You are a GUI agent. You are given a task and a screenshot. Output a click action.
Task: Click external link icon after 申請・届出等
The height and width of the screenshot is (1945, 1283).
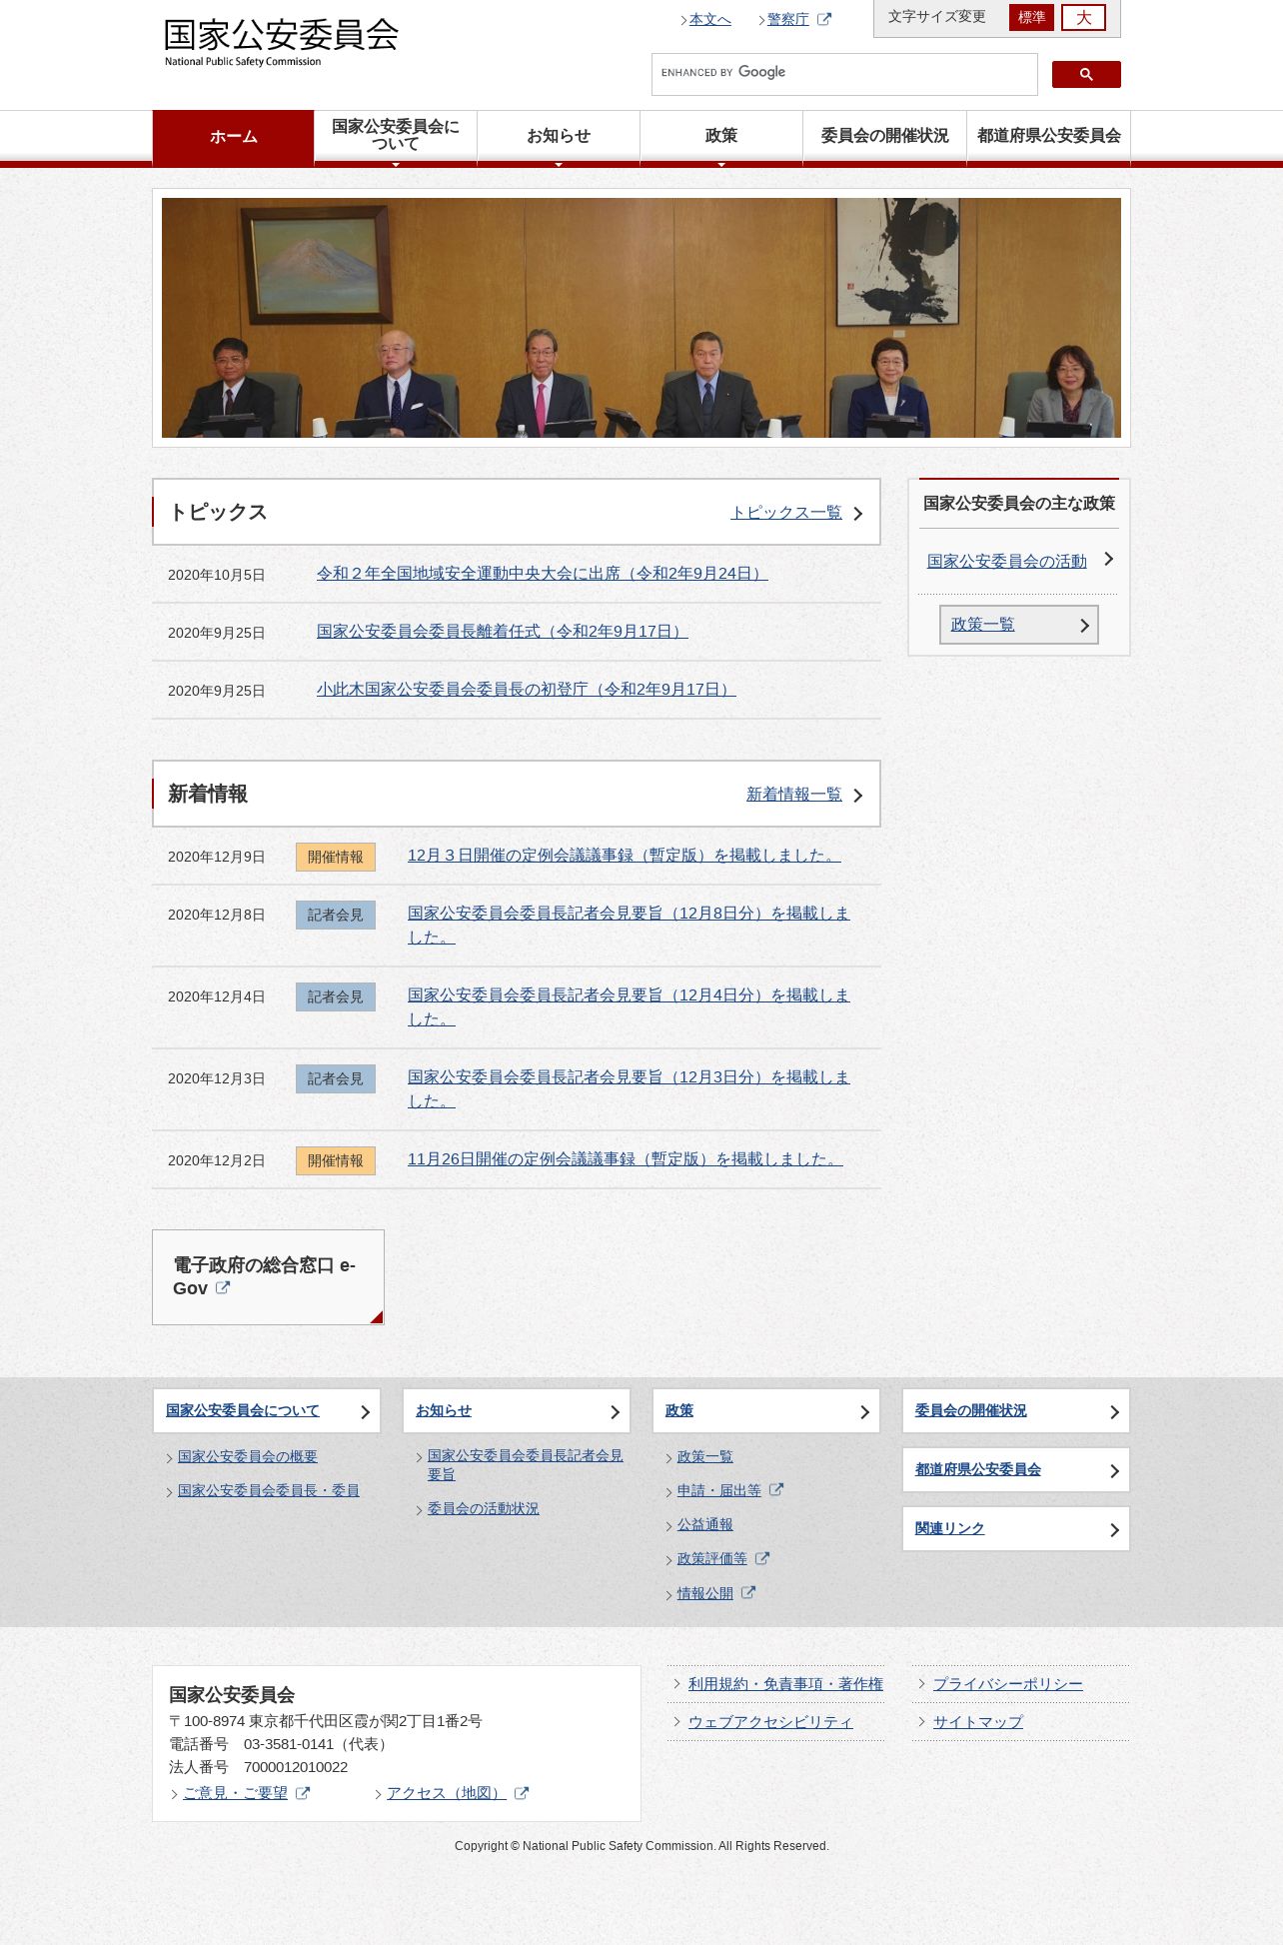point(776,1490)
